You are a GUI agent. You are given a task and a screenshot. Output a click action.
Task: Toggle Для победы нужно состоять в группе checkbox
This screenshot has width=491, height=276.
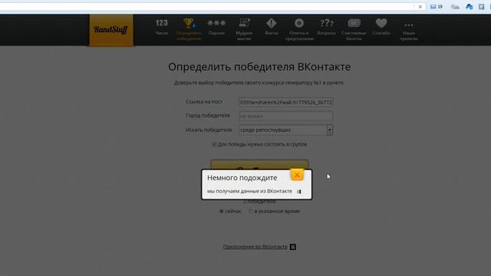[x=214, y=144]
